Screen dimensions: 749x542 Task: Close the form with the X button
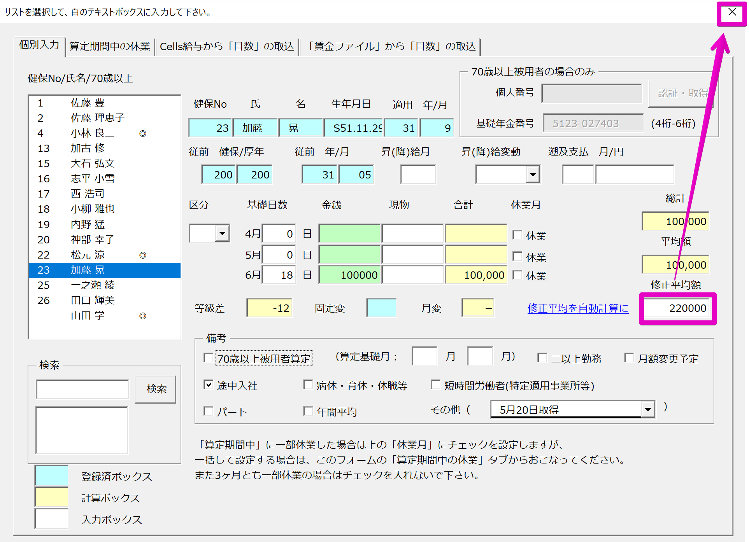pos(731,12)
